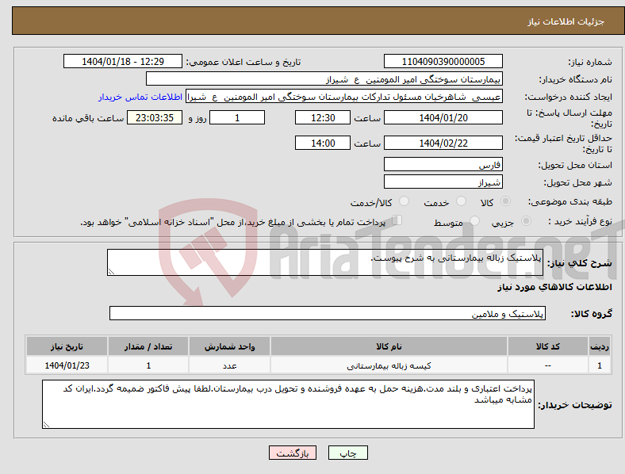Click the province field فارس

tap(443, 164)
